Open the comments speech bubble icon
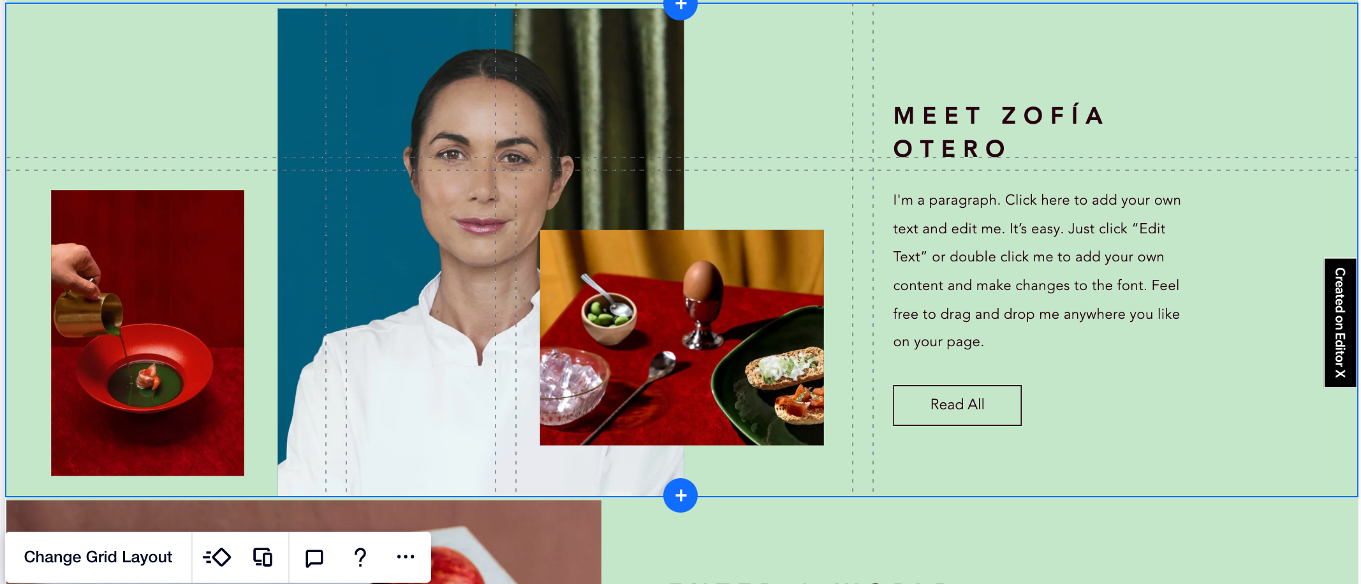Screen dimensions: 1361x584 [x=314, y=558]
